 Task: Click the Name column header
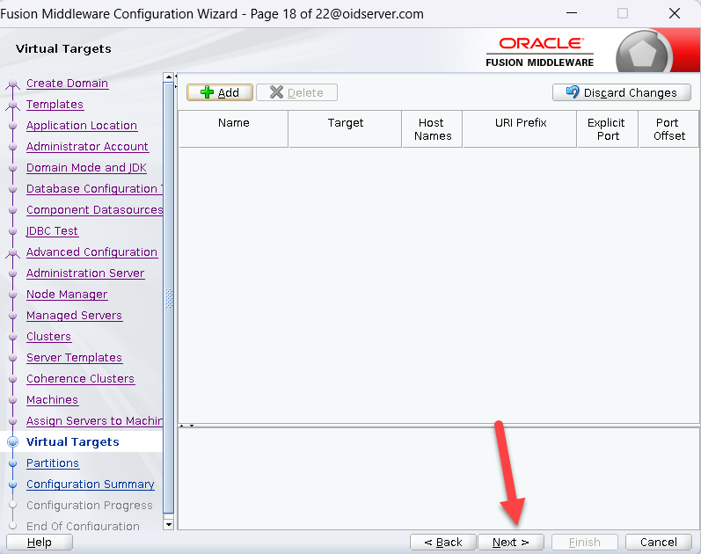tap(233, 123)
